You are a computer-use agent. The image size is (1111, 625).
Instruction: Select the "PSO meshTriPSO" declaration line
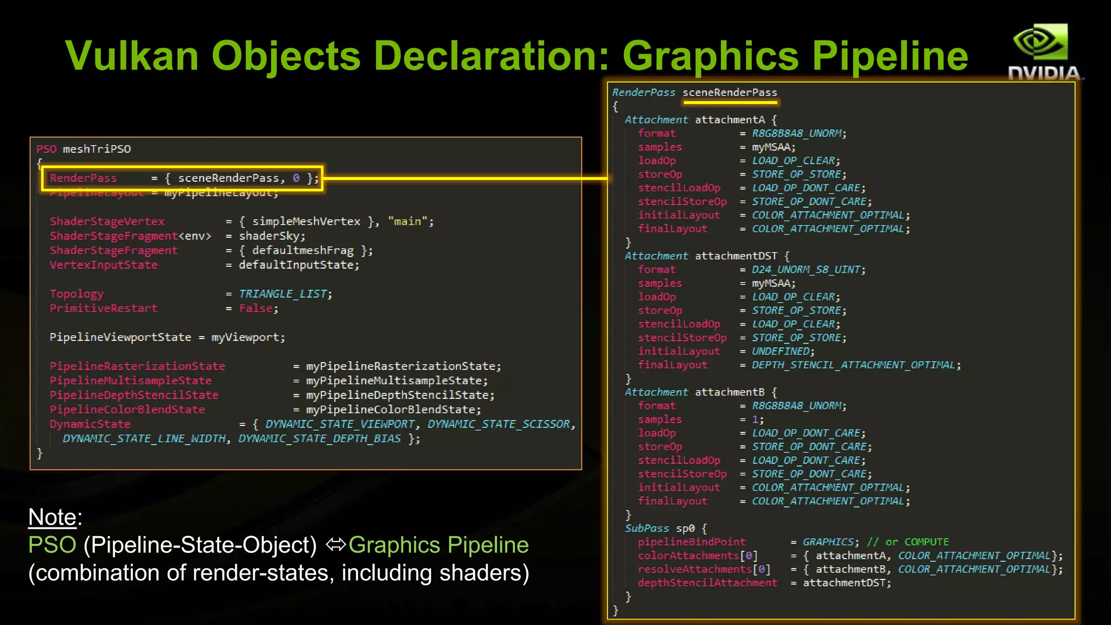pos(84,149)
